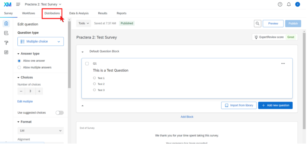Go to the Data & Analysis tab

[x=79, y=13]
